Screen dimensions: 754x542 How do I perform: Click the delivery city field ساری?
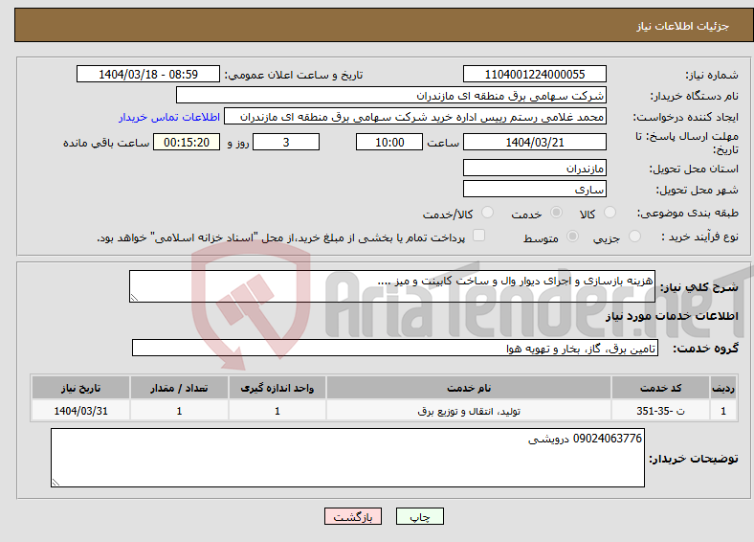point(535,189)
